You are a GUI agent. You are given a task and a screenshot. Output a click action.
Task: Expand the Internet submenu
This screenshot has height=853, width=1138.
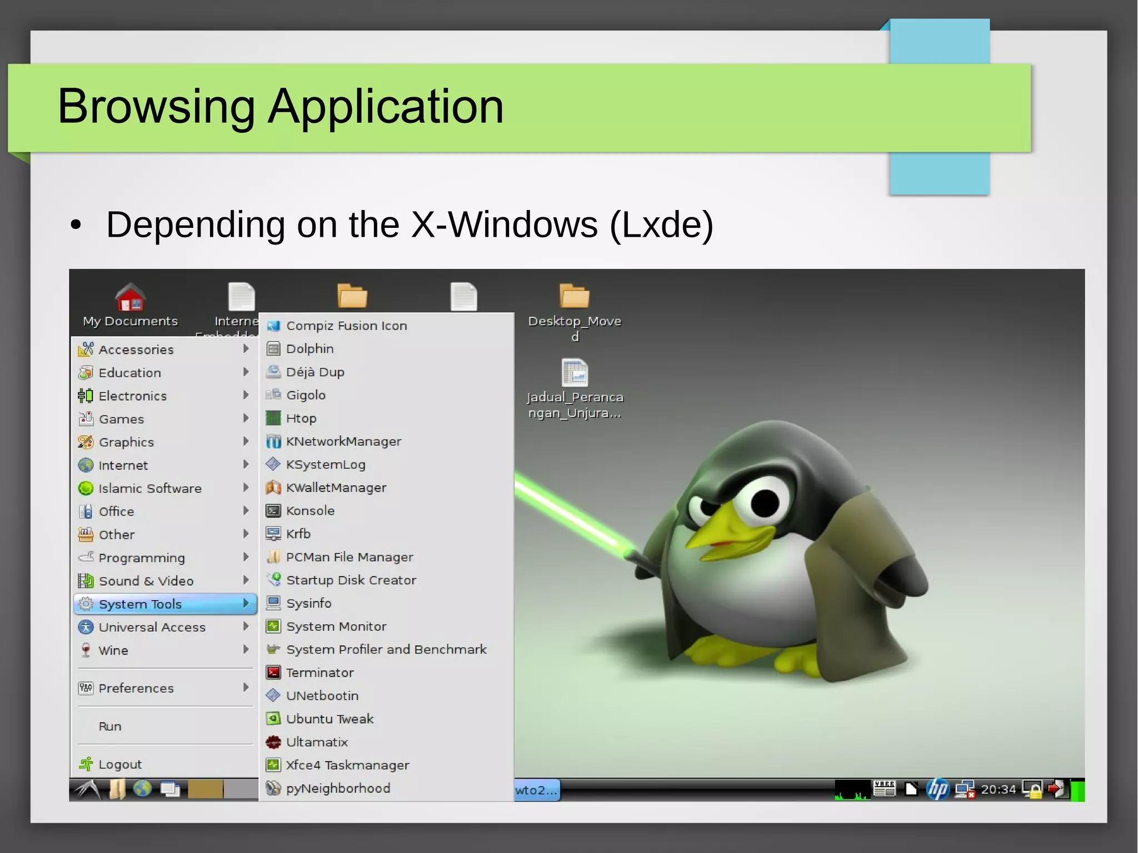click(x=165, y=465)
